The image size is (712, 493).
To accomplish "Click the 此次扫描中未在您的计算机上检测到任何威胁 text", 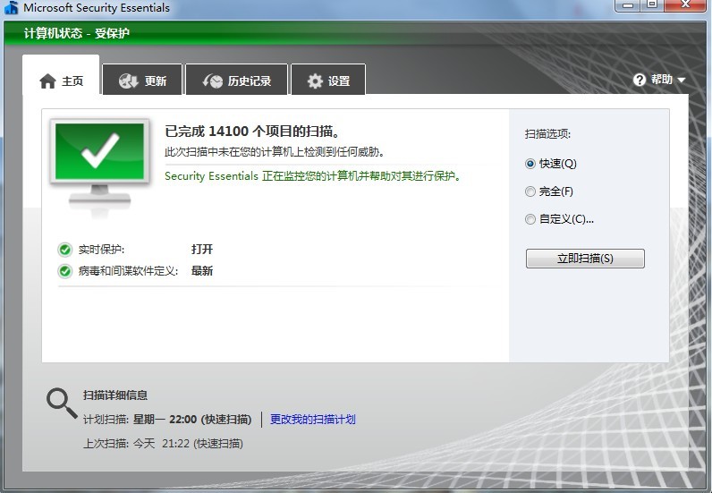I will tap(275, 152).
